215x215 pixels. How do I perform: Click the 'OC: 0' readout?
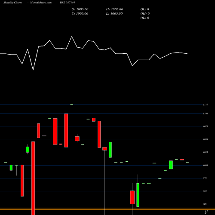point(145,9)
